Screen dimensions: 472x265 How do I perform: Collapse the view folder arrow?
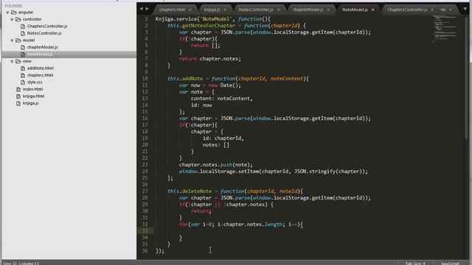tap(12, 62)
